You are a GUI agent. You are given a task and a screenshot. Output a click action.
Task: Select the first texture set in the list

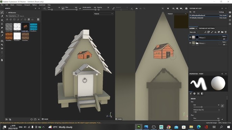pyautogui.click(x=208, y=15)
